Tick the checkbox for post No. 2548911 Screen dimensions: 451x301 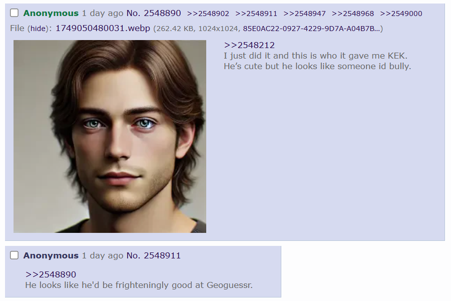[x=14, y=255]
